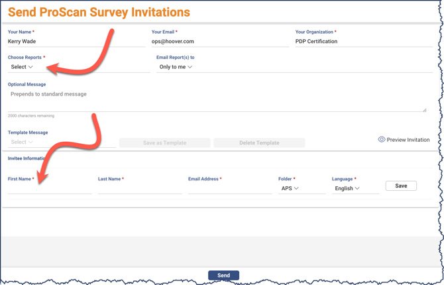The height and width of the screenshot is (285, 444).
Task: Select the invitee Email Address field
Action: tap(230, 189)
